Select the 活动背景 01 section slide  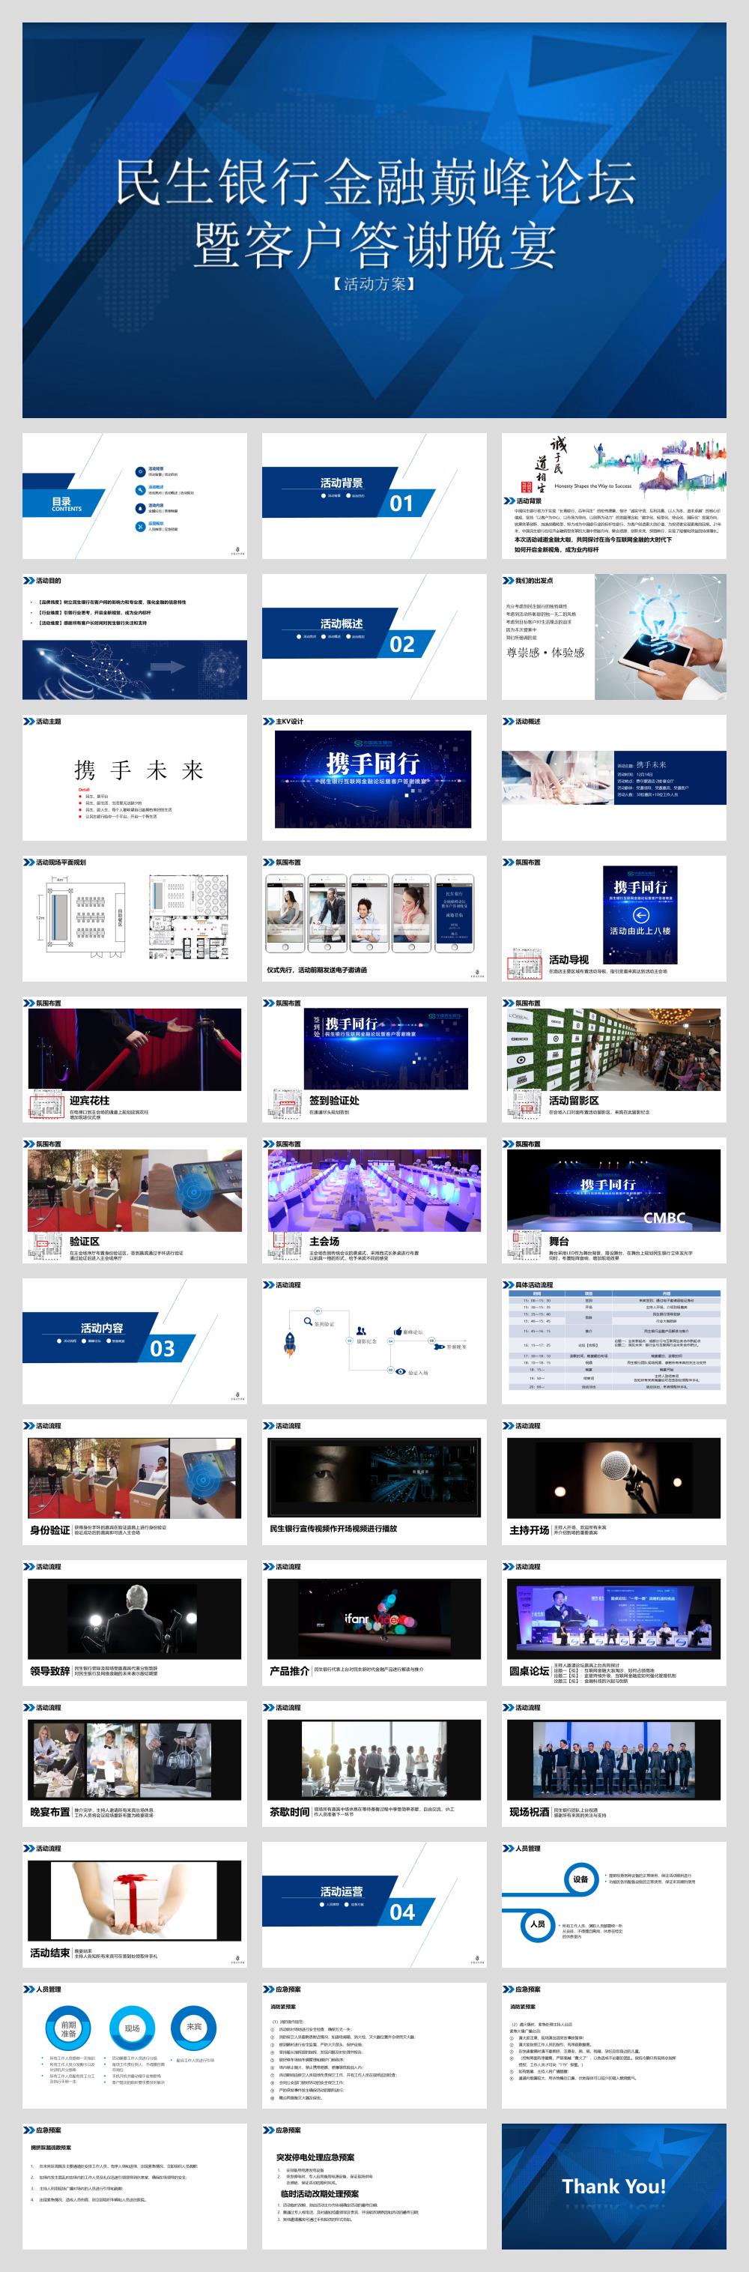coord(374,495)
